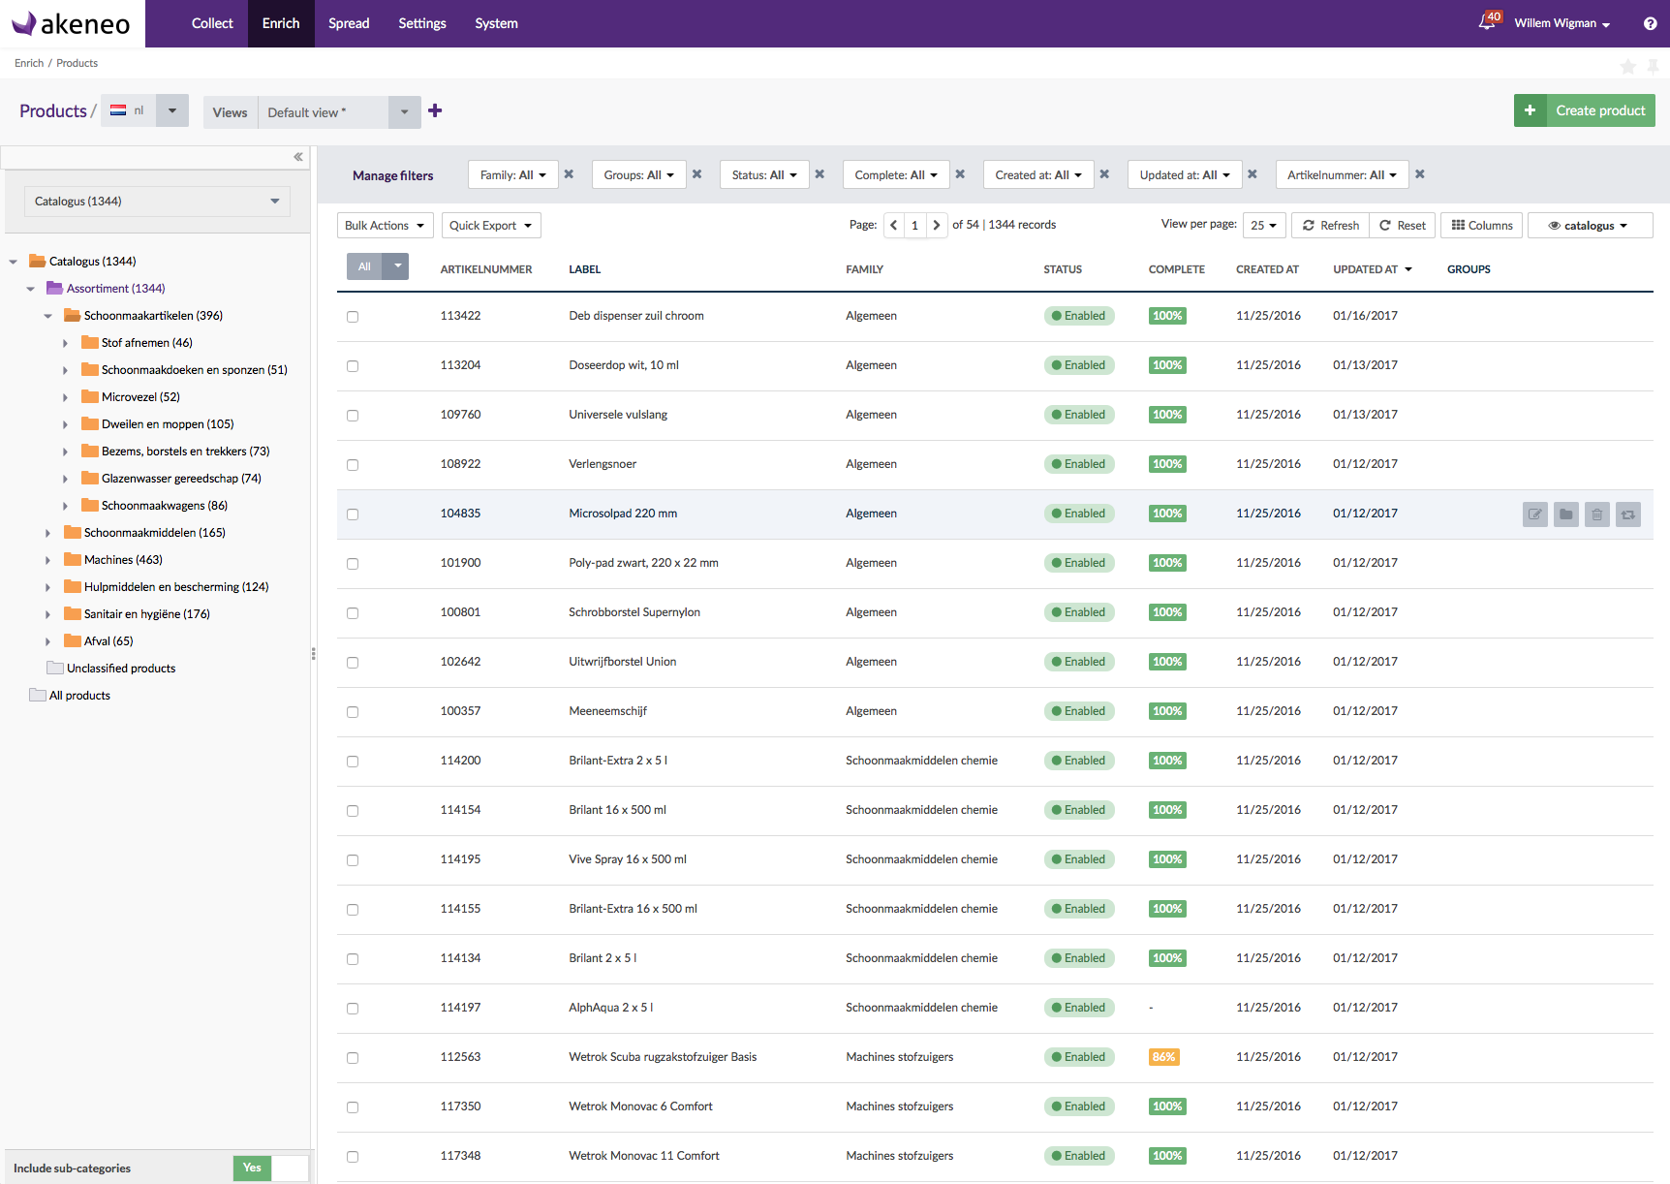Screen dimensions: 1670x1184
Task: Refresh the product grid
Action: pyautogui.click(x=1330, y=226)
